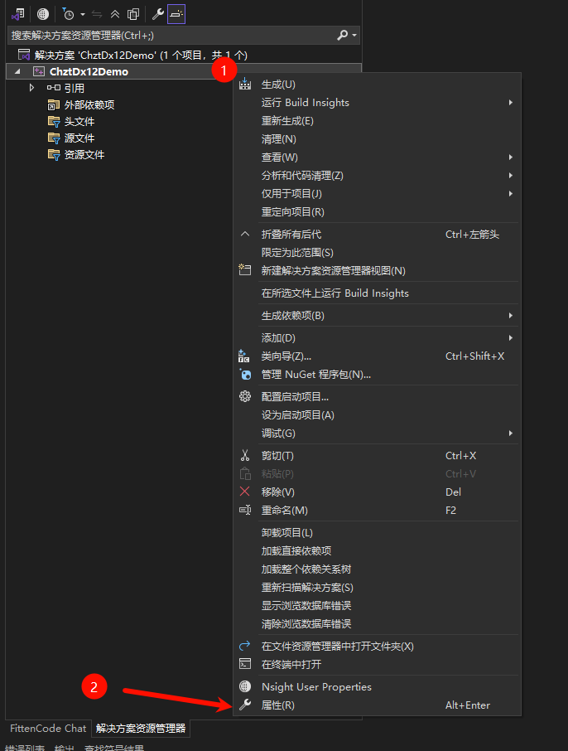This screenshot has width=568, height=751.
Task: Choose 重新生成(E) from the context menu
Action: (x=287, y=121)
